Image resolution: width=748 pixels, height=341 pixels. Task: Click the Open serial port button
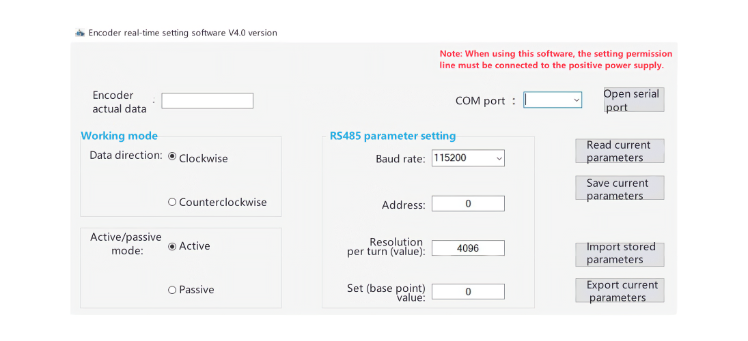pyautogui.click(x=633, y=100)
